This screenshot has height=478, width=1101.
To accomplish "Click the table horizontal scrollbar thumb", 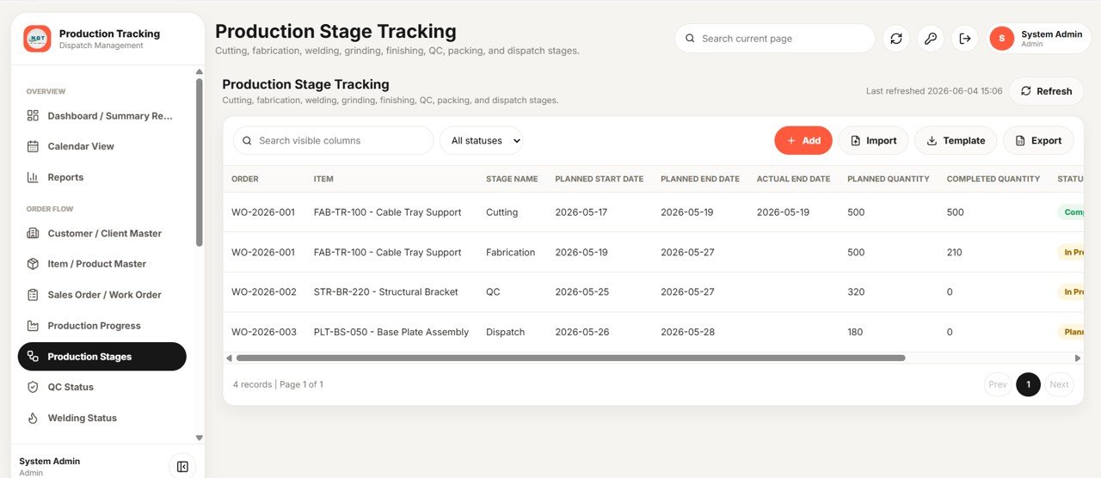I will pyautogui.click(x=570, y=358).
